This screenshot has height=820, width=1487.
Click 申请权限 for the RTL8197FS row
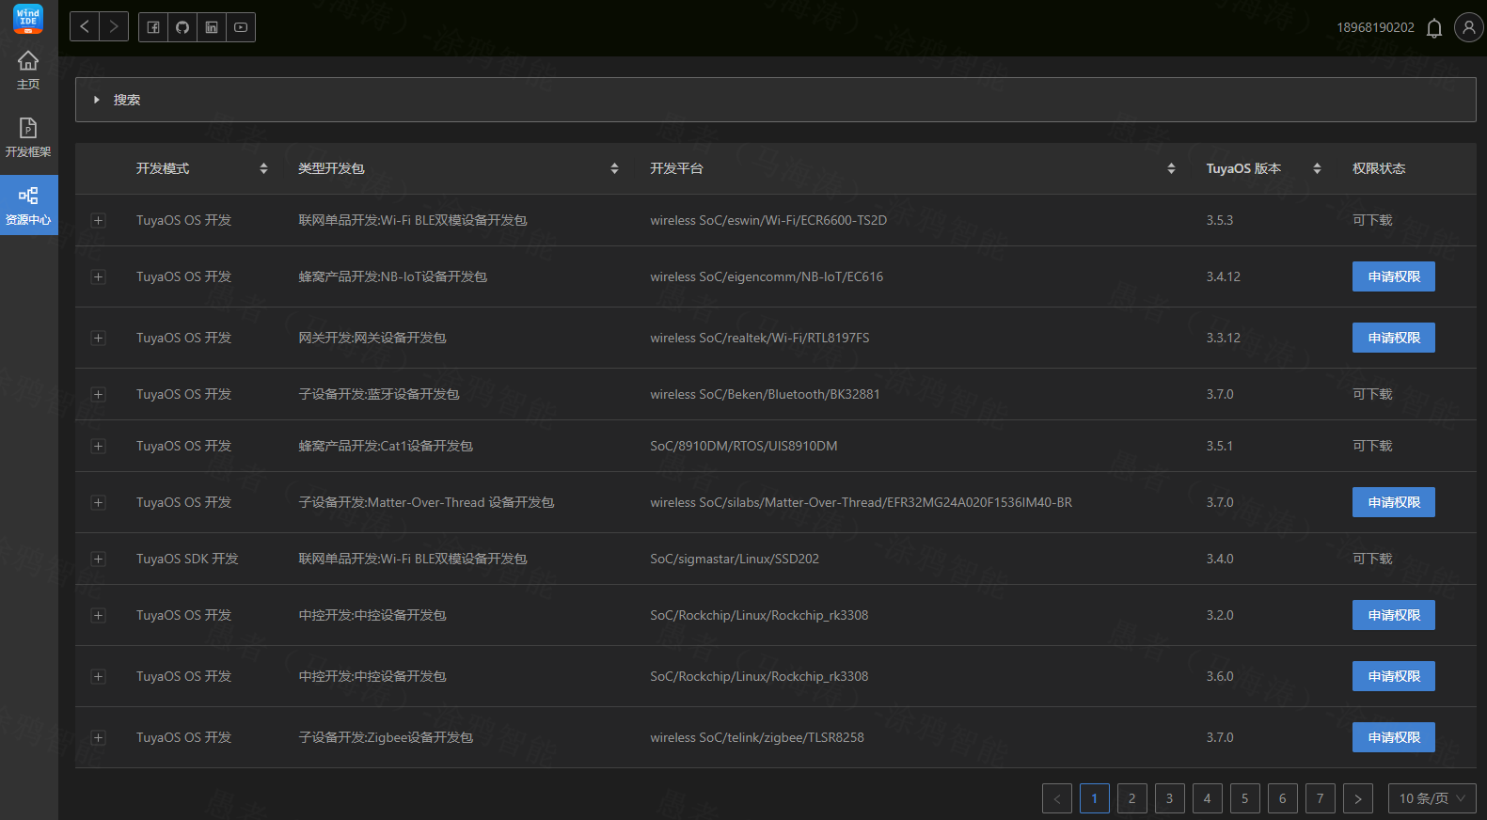click(x=1393, y=338)
